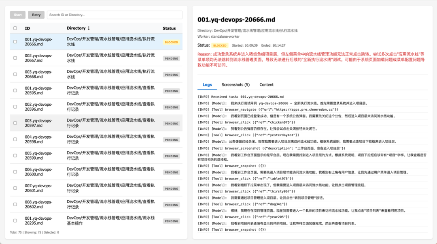Toggle the select-all checkbox in table header

coord(15,28)
